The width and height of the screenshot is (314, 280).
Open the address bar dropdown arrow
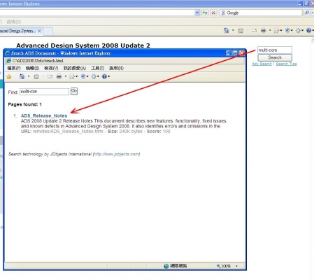tap(197, 13)
